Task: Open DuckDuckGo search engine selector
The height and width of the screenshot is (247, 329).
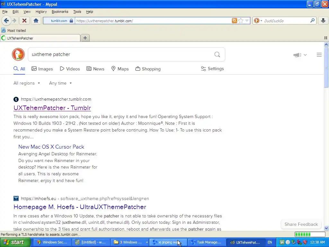Action: click(x=258, y=21)
